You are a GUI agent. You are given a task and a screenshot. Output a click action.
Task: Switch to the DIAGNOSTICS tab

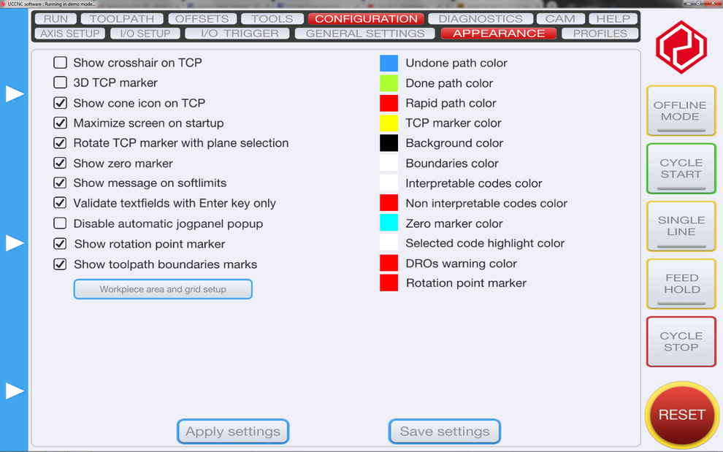click(x=481, y=19)
